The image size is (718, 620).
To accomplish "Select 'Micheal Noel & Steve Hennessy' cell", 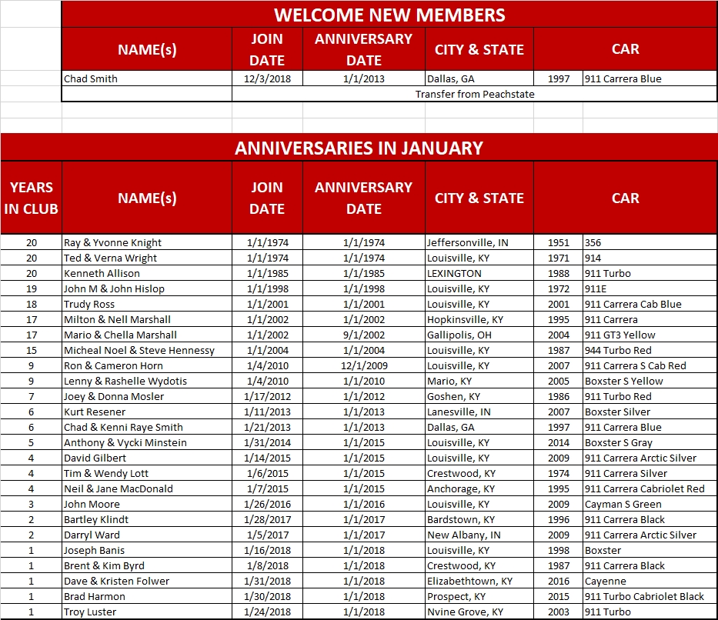I will [147, 350].
